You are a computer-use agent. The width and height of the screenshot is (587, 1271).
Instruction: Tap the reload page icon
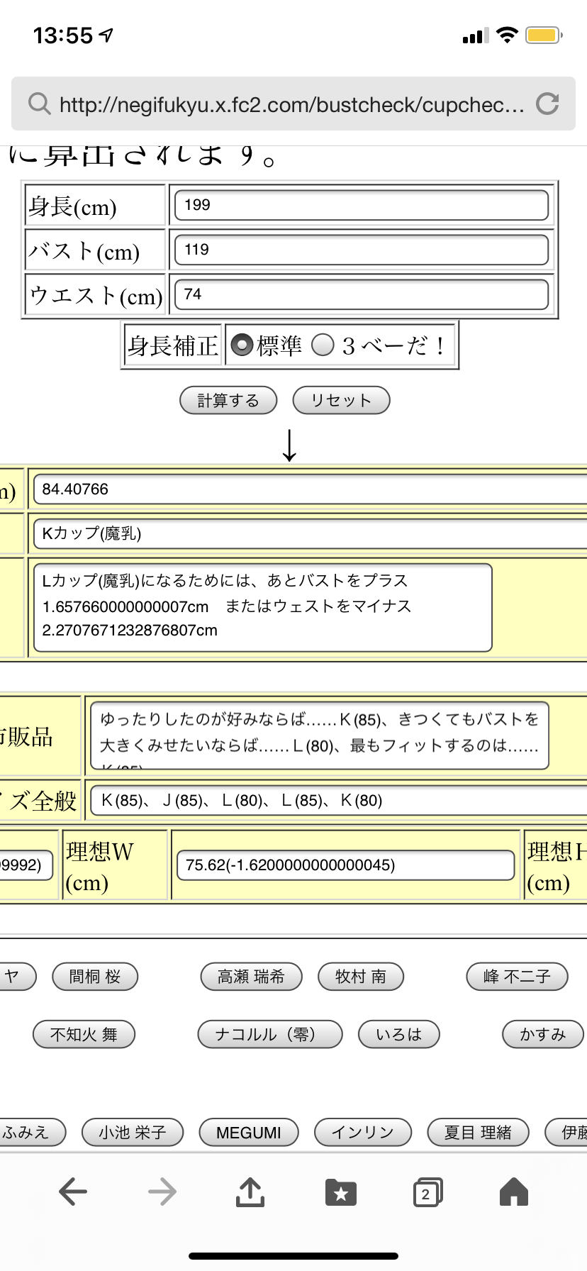click(x=547, y=104)
